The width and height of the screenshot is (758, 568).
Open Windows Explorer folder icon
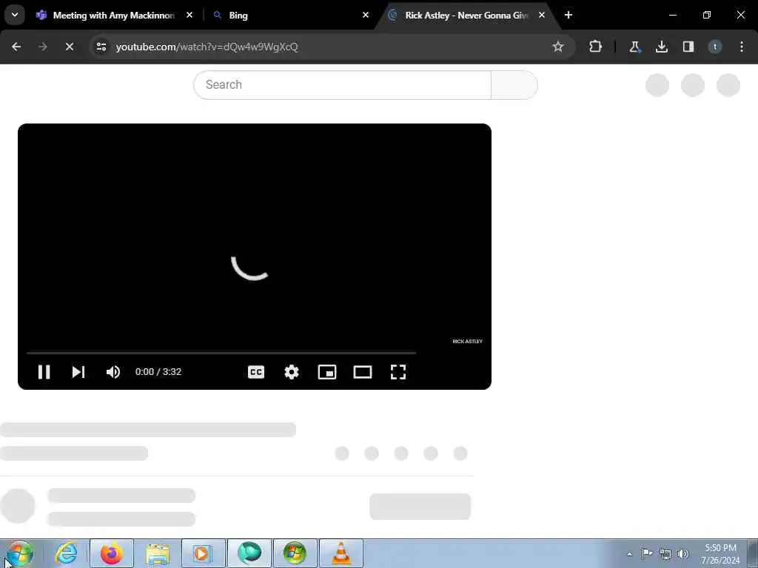158,553
